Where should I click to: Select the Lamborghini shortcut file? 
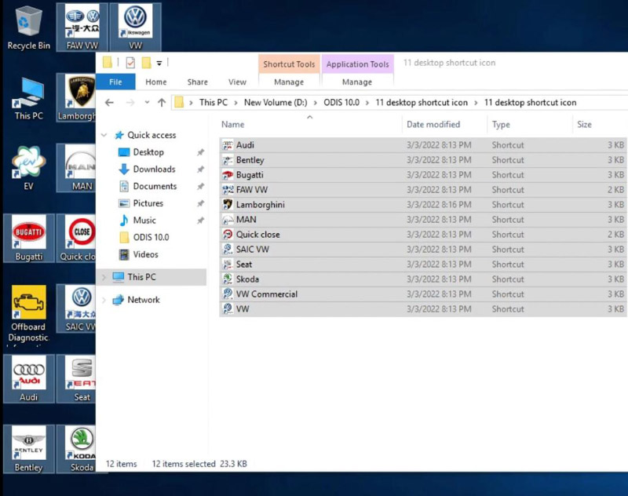423,205
